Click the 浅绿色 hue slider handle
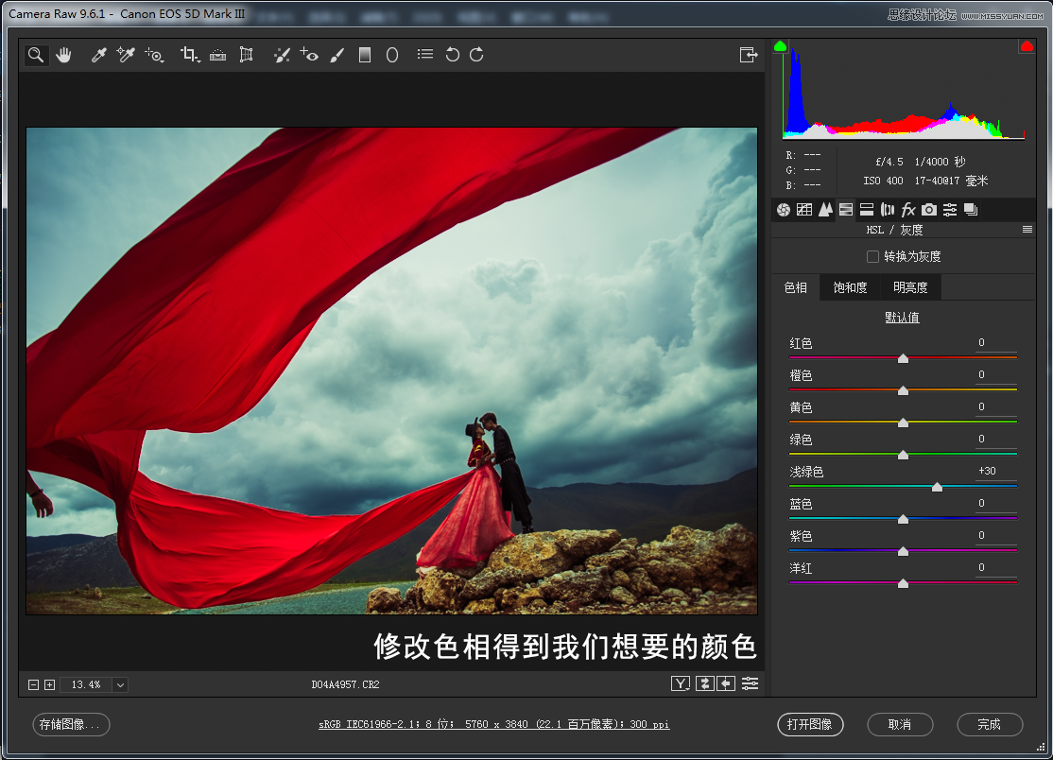Image resolution: width=1053 pixels, height=760 pixels. click(x=937, y=488)
